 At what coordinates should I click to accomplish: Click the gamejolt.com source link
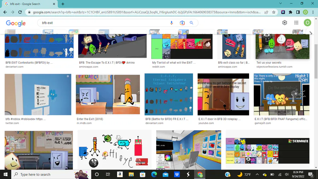tap(263, 123)
